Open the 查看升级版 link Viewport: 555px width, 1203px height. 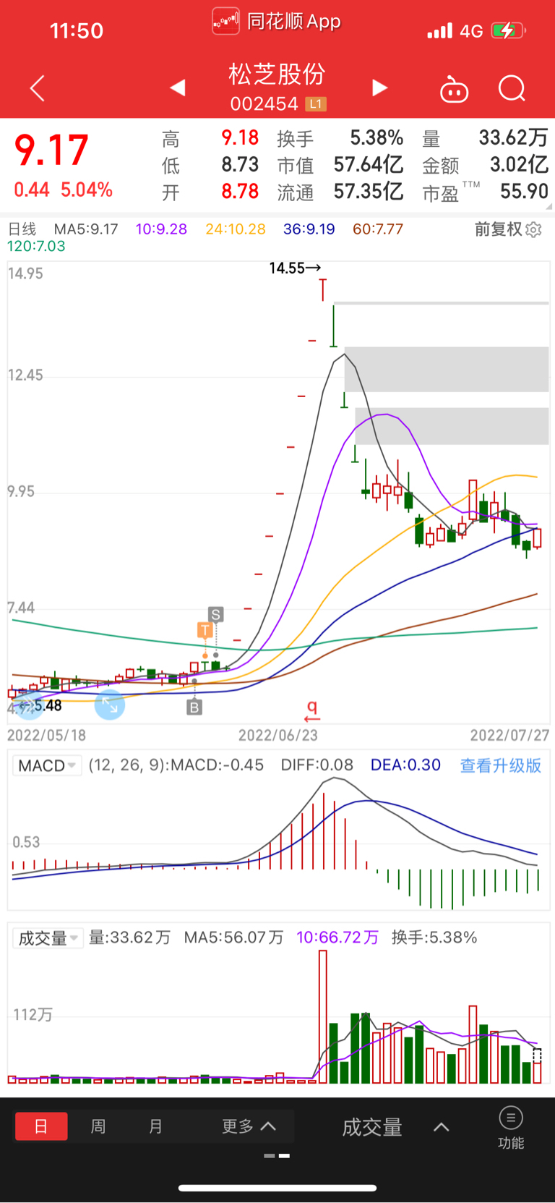(501, 765)
